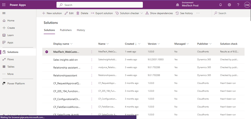This screenshot has width=251, height=119.
Task: Click See history
Action: pos(184,13)
